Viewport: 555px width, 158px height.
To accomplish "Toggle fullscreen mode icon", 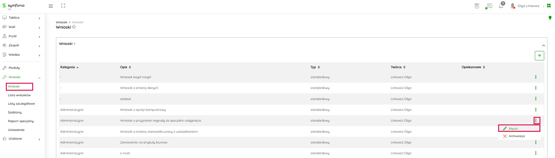I will click(63, 6).
